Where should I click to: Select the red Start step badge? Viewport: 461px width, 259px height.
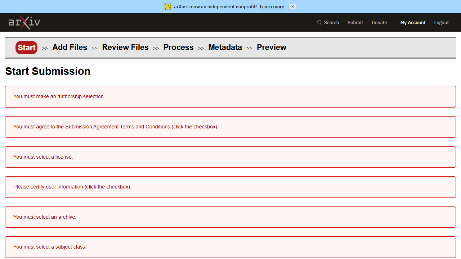pyautogui.click(x=26, y=47)
